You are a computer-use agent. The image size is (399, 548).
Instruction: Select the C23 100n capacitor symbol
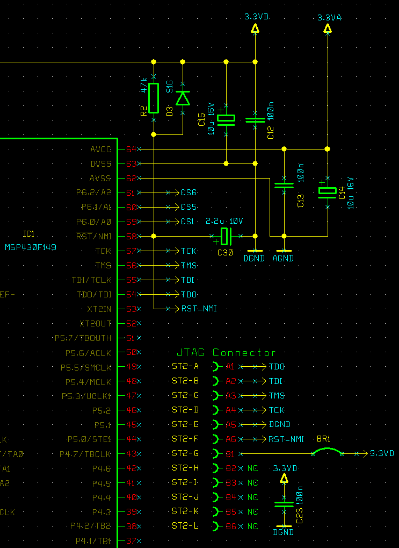pos(284,504)
